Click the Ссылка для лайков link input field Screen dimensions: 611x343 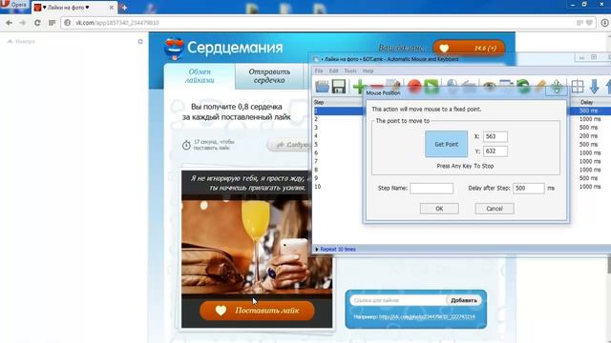click(398, 300)
